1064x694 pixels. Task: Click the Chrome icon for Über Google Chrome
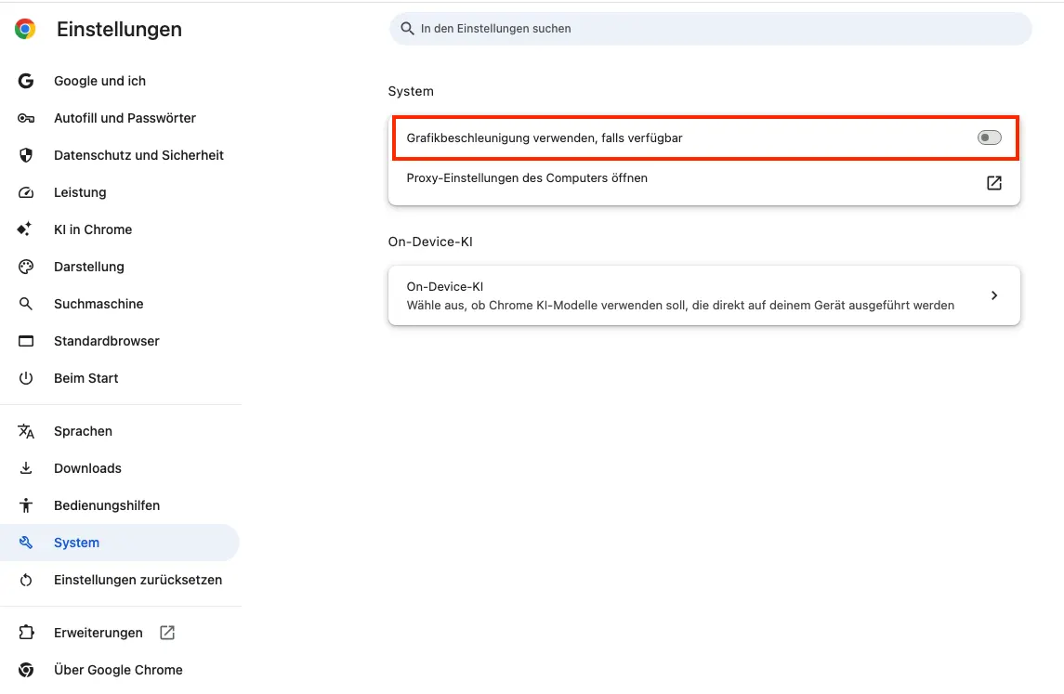26,670
